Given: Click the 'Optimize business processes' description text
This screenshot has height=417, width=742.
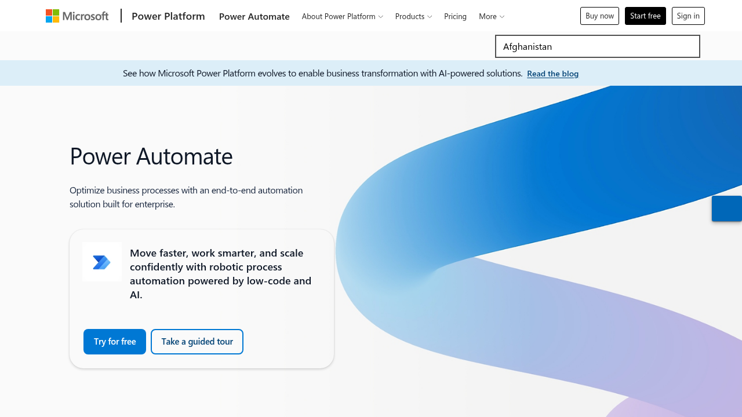Looking at the screenshot, I should coord(186,197).
